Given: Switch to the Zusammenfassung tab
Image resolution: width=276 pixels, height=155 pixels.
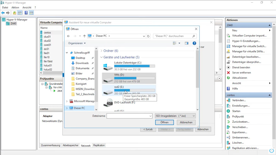Looking at the screenshot, I should coord(50,145).
